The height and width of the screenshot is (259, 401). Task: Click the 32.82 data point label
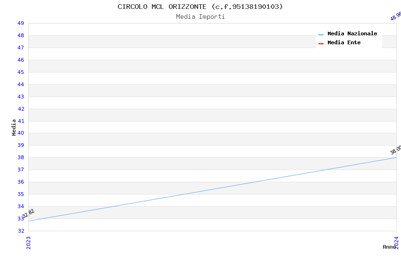28,213
